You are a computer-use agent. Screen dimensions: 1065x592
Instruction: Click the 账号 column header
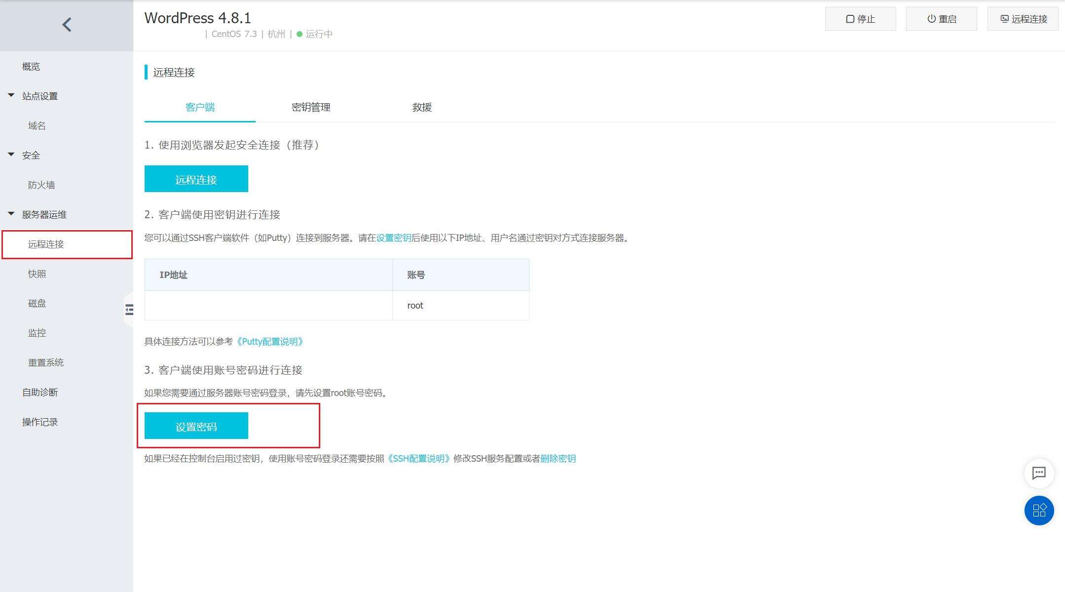[461, 275]
